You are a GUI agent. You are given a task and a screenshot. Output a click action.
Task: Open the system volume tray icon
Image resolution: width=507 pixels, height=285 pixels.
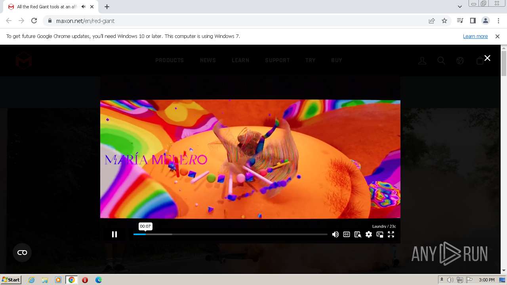450,280
